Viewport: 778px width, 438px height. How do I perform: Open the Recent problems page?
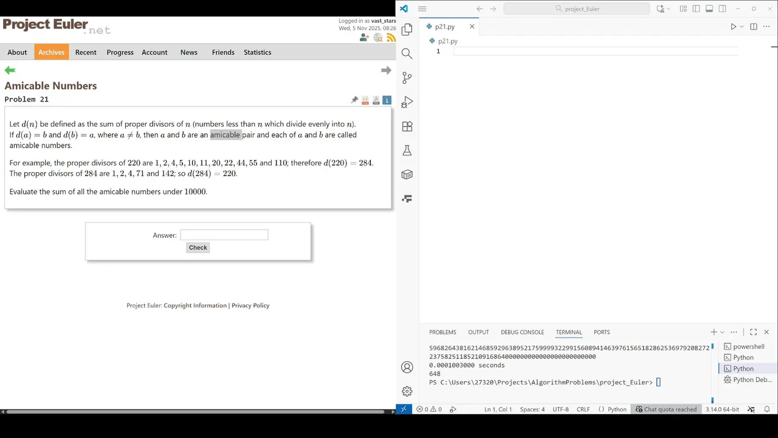pyautogui.click(x=86, y=52)
